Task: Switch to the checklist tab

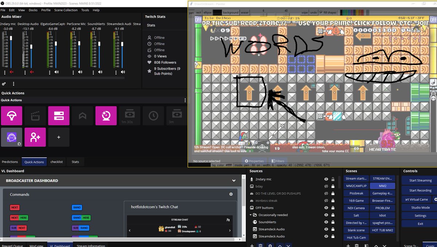Action: 57,162
